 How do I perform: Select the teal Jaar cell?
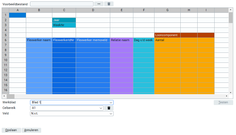[x=64, y=20]
